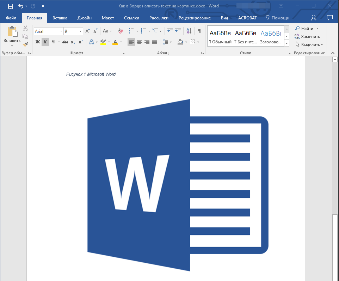Increase indent of the paragraph

(x=178, y=31)
